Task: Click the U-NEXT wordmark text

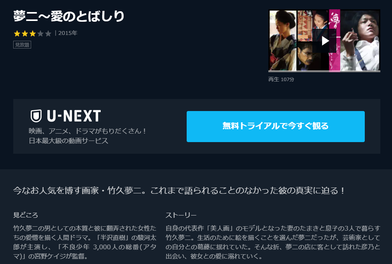Action: [x=74, y=116]
